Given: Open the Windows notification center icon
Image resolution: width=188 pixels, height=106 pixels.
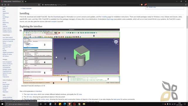Looking at the screenshot, I should [185, 104].
